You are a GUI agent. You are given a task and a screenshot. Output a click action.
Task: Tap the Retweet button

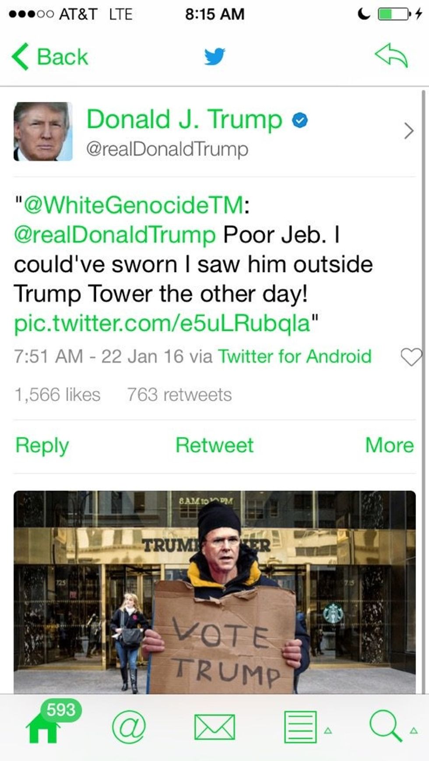coord(214,445)
